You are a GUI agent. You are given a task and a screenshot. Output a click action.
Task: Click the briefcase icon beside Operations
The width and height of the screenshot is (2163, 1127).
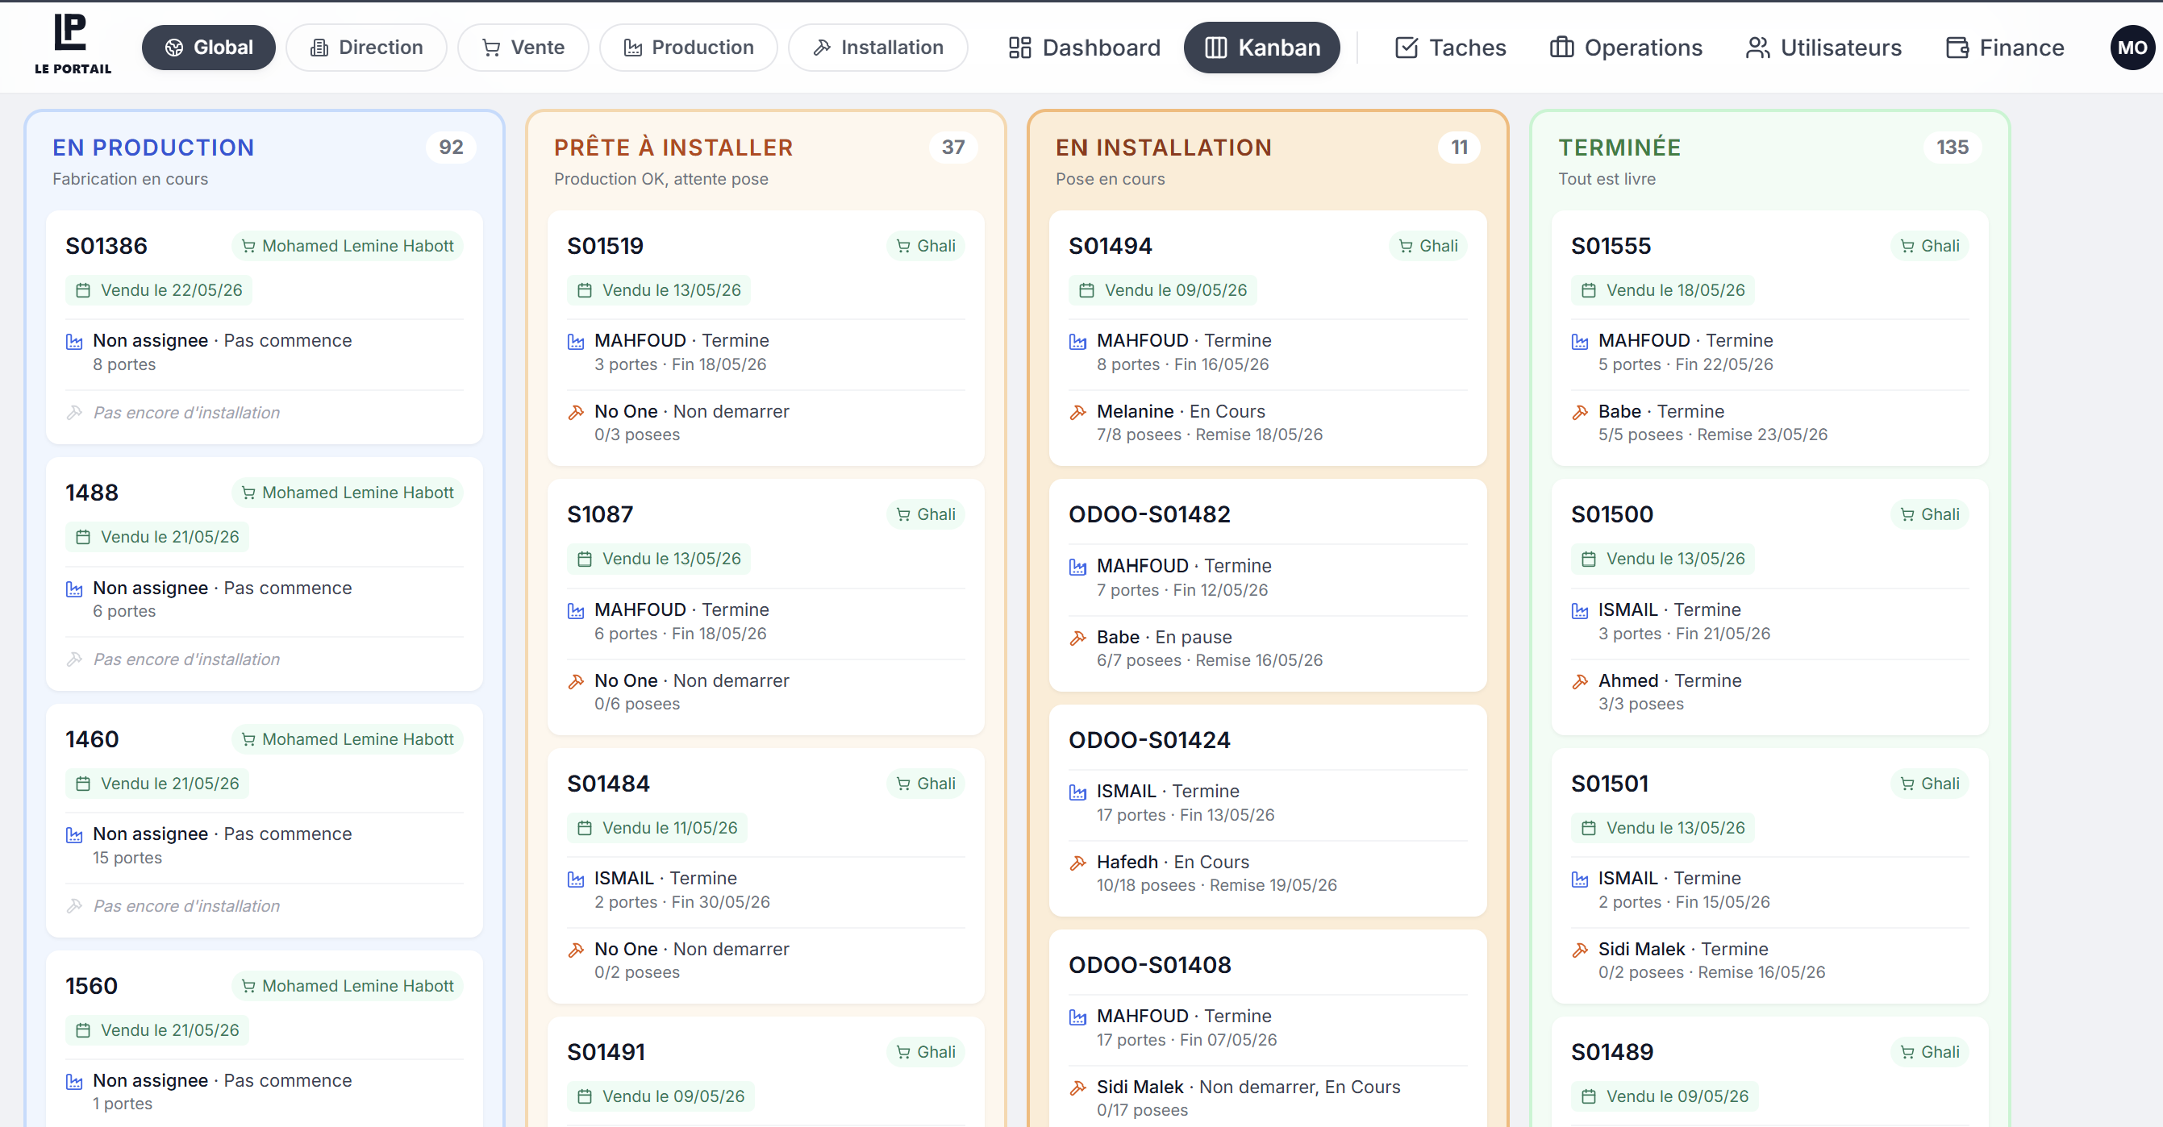(1561, 48)
